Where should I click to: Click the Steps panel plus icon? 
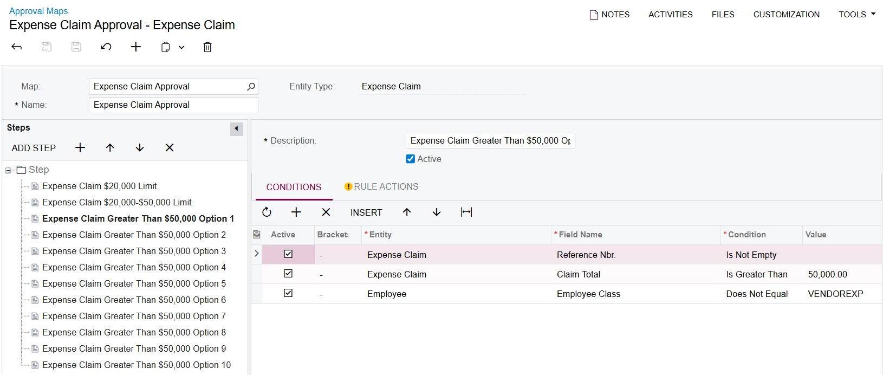coord(80,148)
